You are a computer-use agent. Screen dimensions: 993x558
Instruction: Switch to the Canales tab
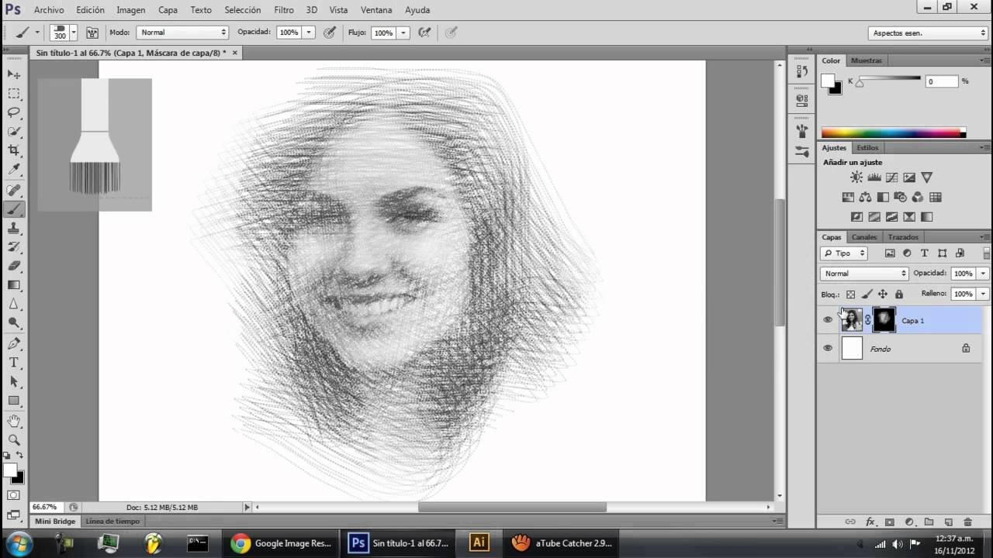(x=863, y=237)
